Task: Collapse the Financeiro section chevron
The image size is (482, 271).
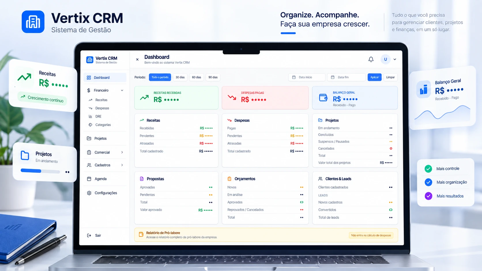Action: [x=122, y=90]
